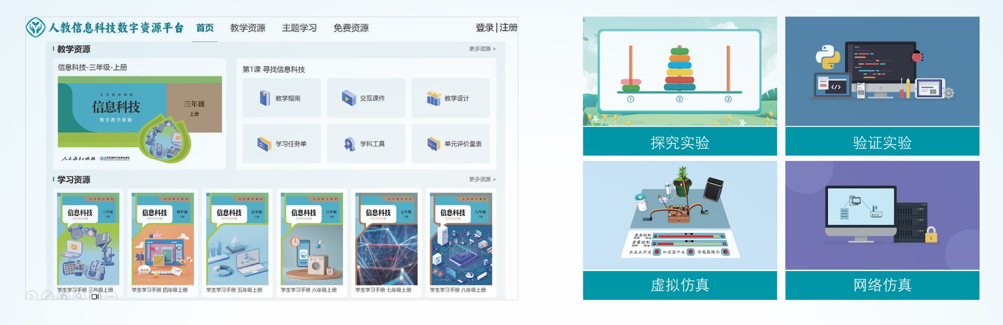Open the 单元评价量表 resource icon
This screenshot has width=1003, height=325.
[x=434, y=144]
